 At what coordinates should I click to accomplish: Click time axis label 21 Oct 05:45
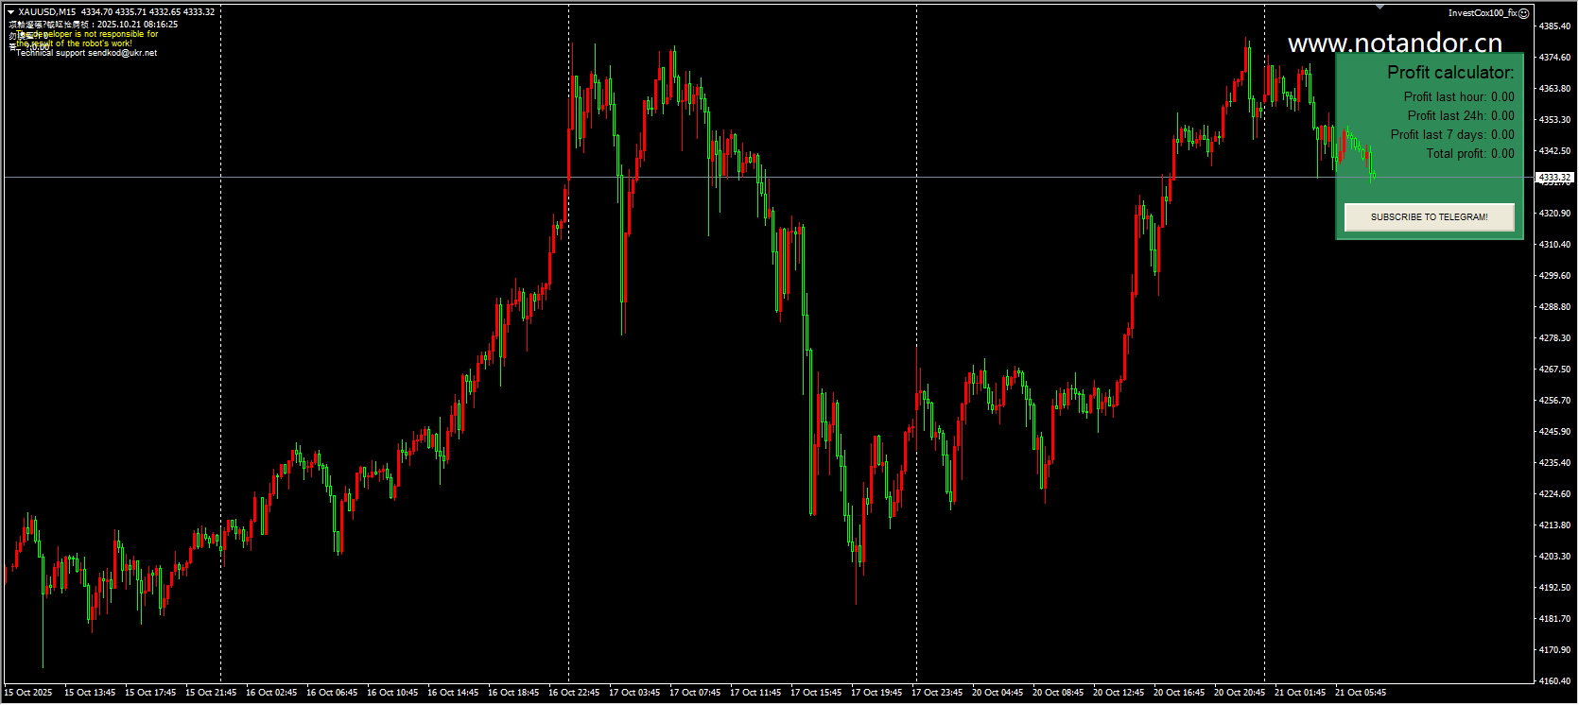coord(1361,693)
